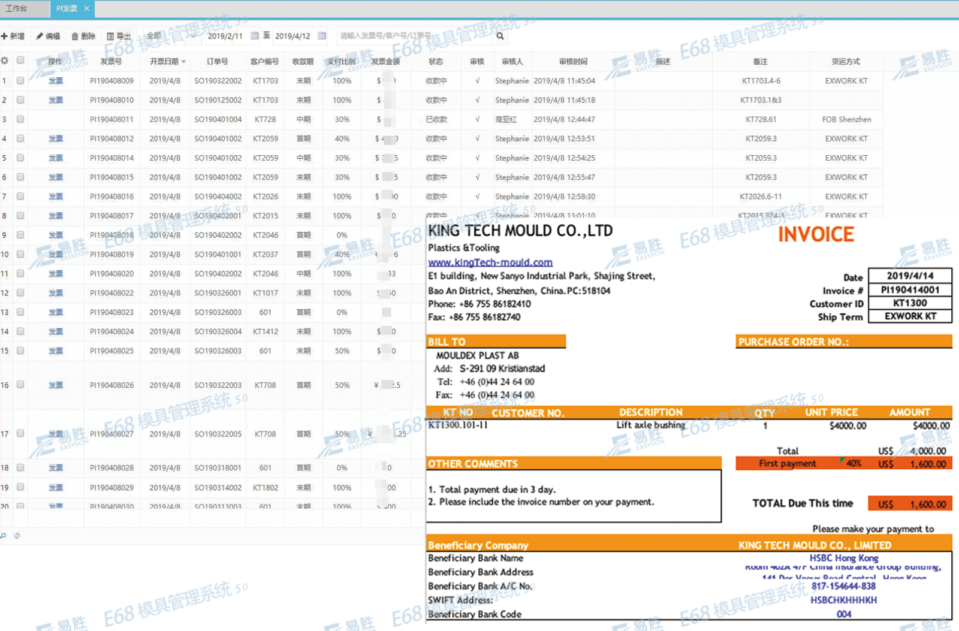
Task: Click the orange US$ 1,600.00 total due cell
Action: click(x=910, y=504)
